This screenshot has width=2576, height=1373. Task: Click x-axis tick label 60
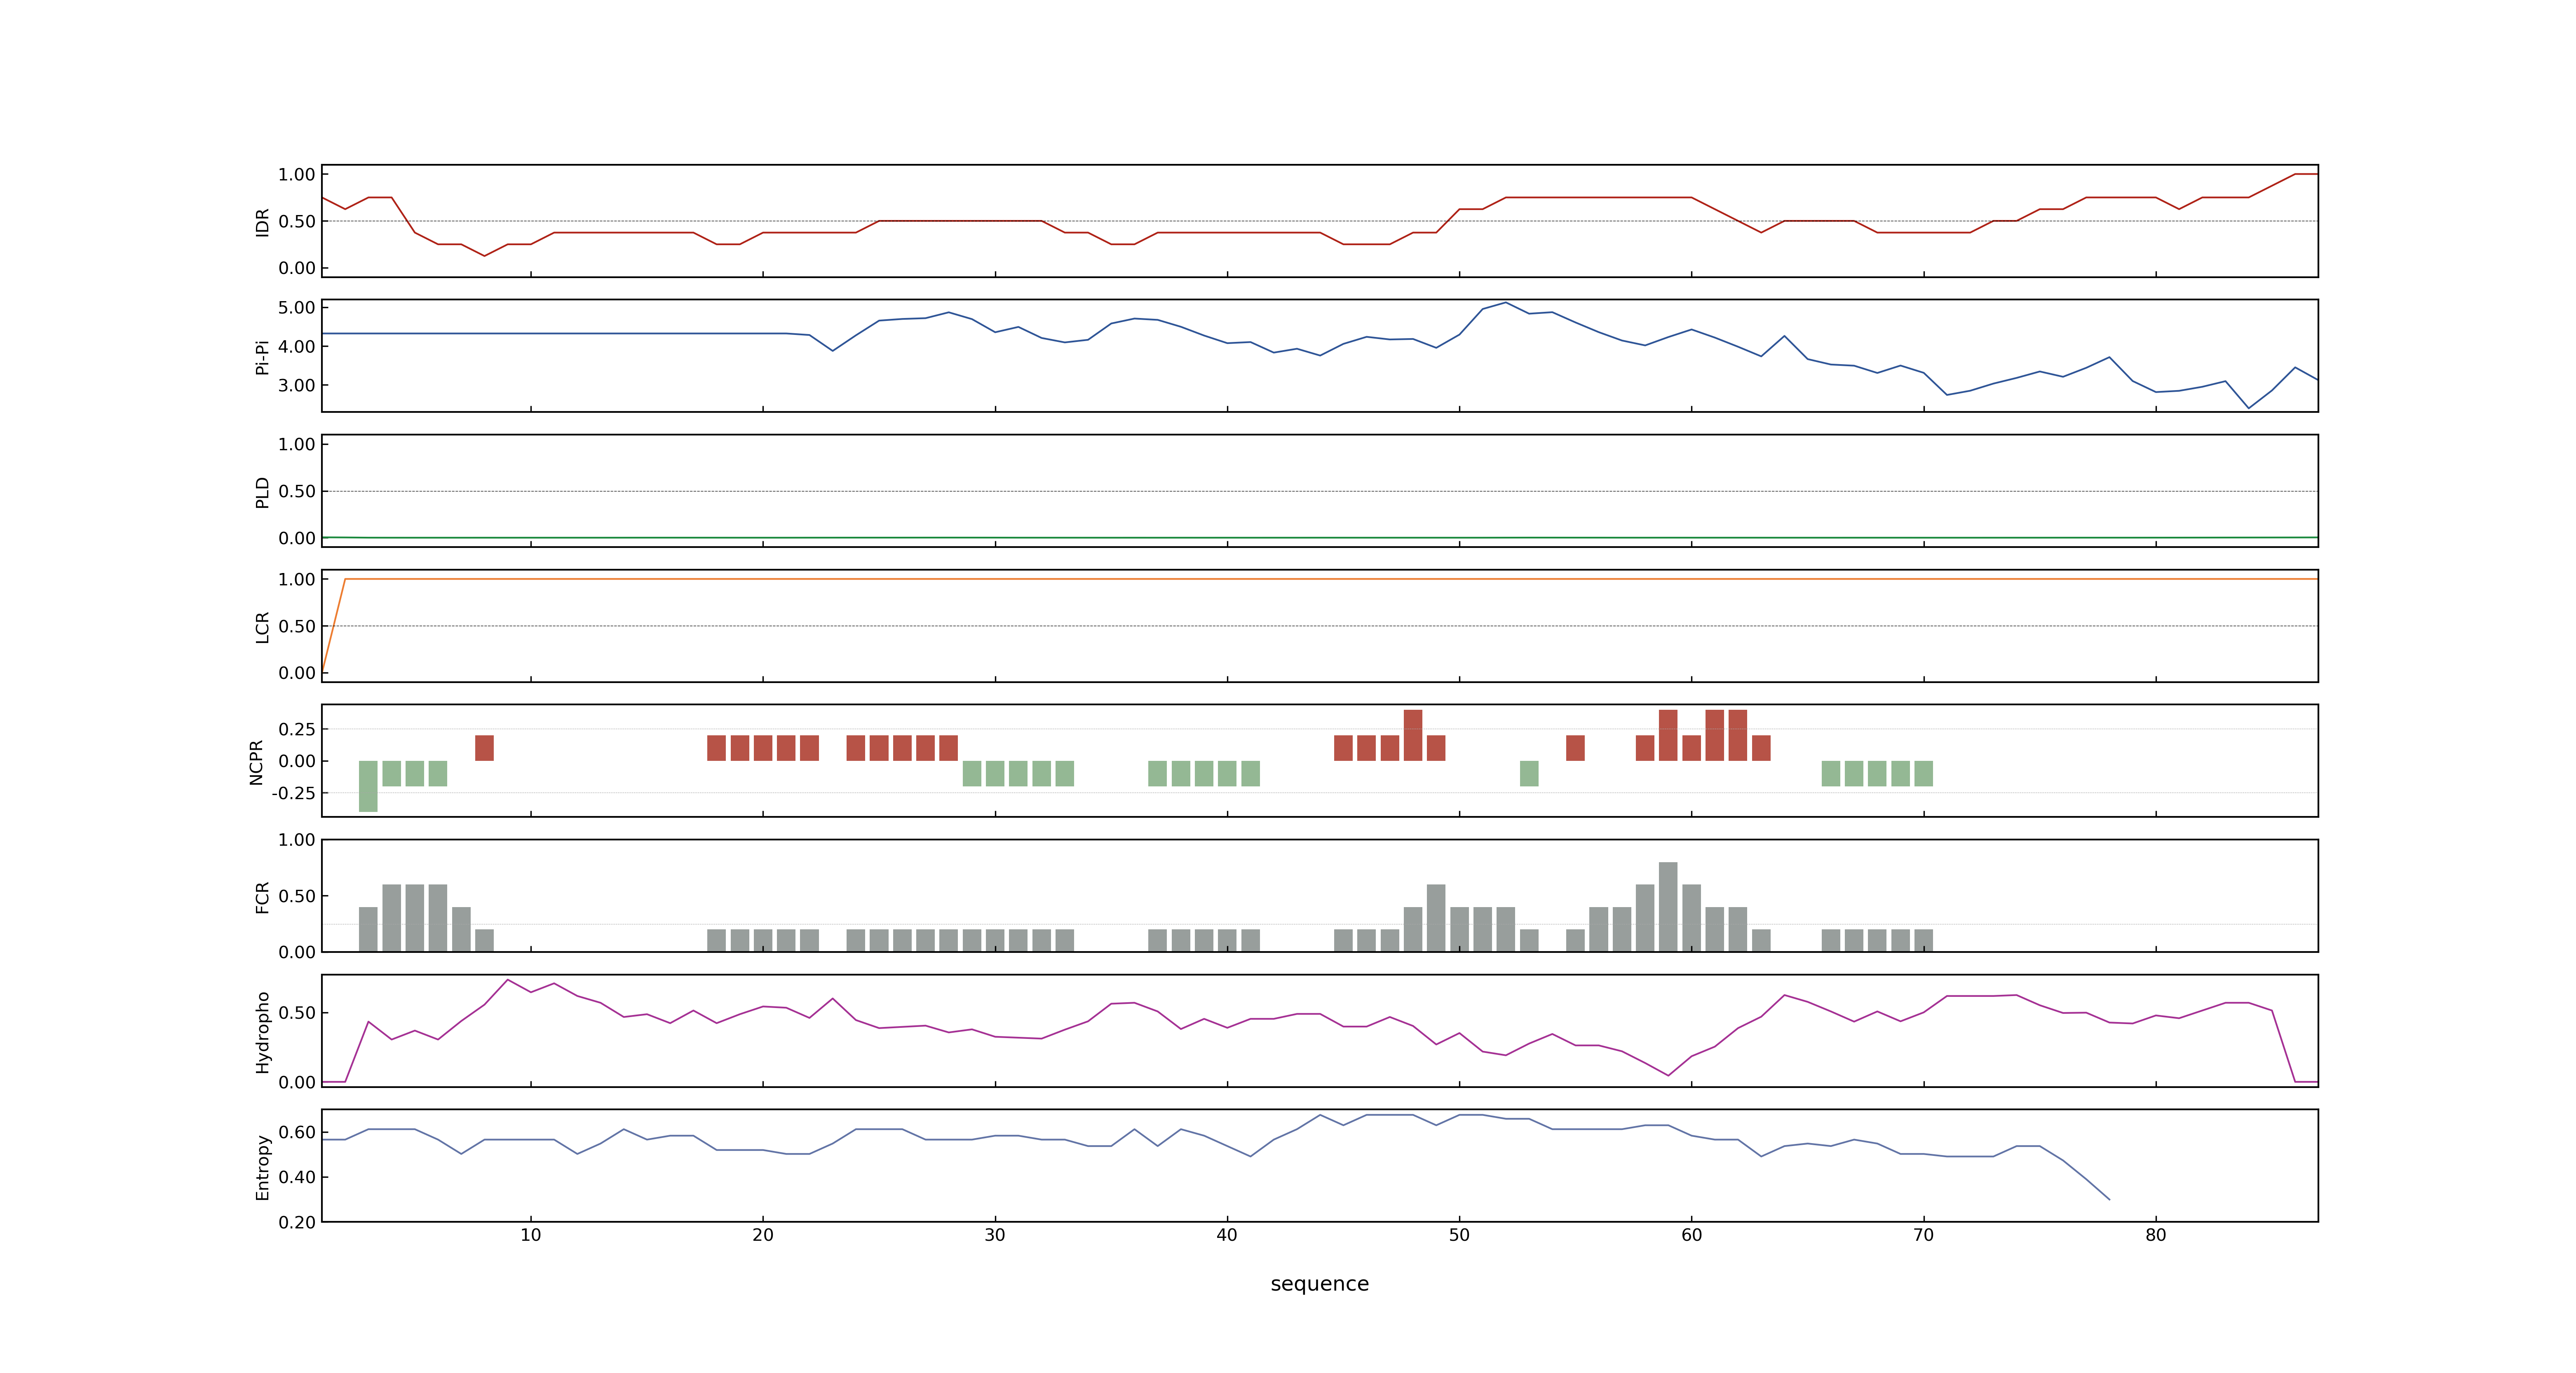[x=1691, y=1235]
